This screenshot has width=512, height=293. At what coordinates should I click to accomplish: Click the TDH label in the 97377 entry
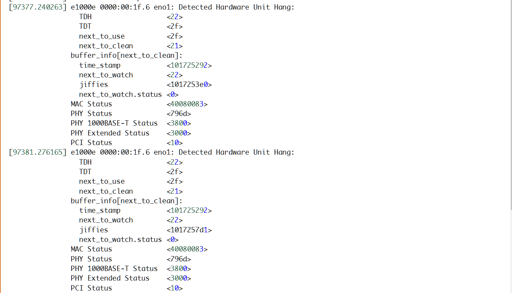[85, 17]
